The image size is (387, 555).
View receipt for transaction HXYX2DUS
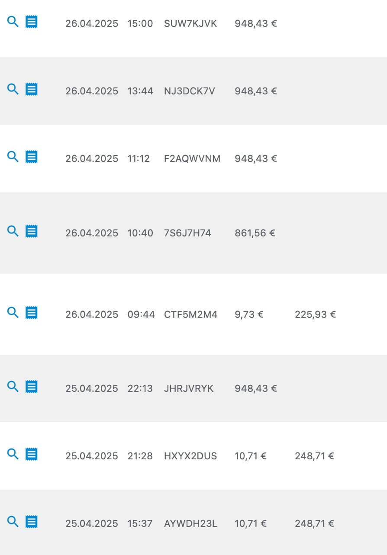pyautogui.click(x=31, y=454)
